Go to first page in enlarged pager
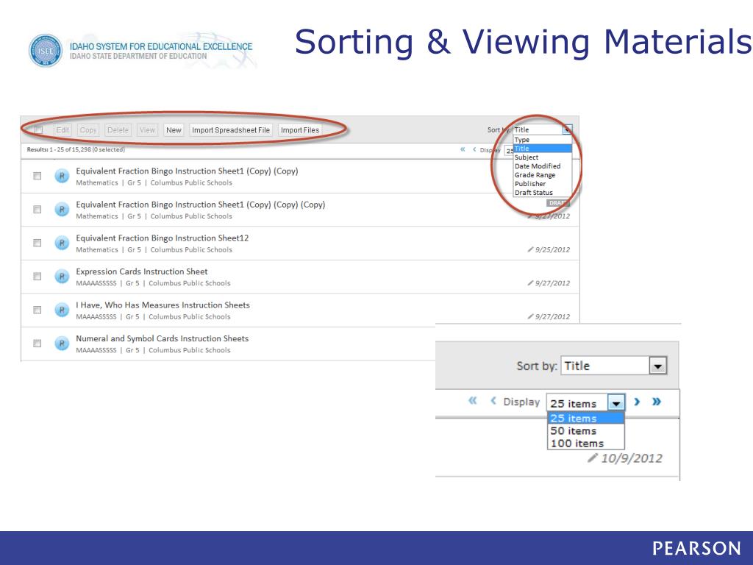This screenshot has width=753, height=565. point(473,401)
